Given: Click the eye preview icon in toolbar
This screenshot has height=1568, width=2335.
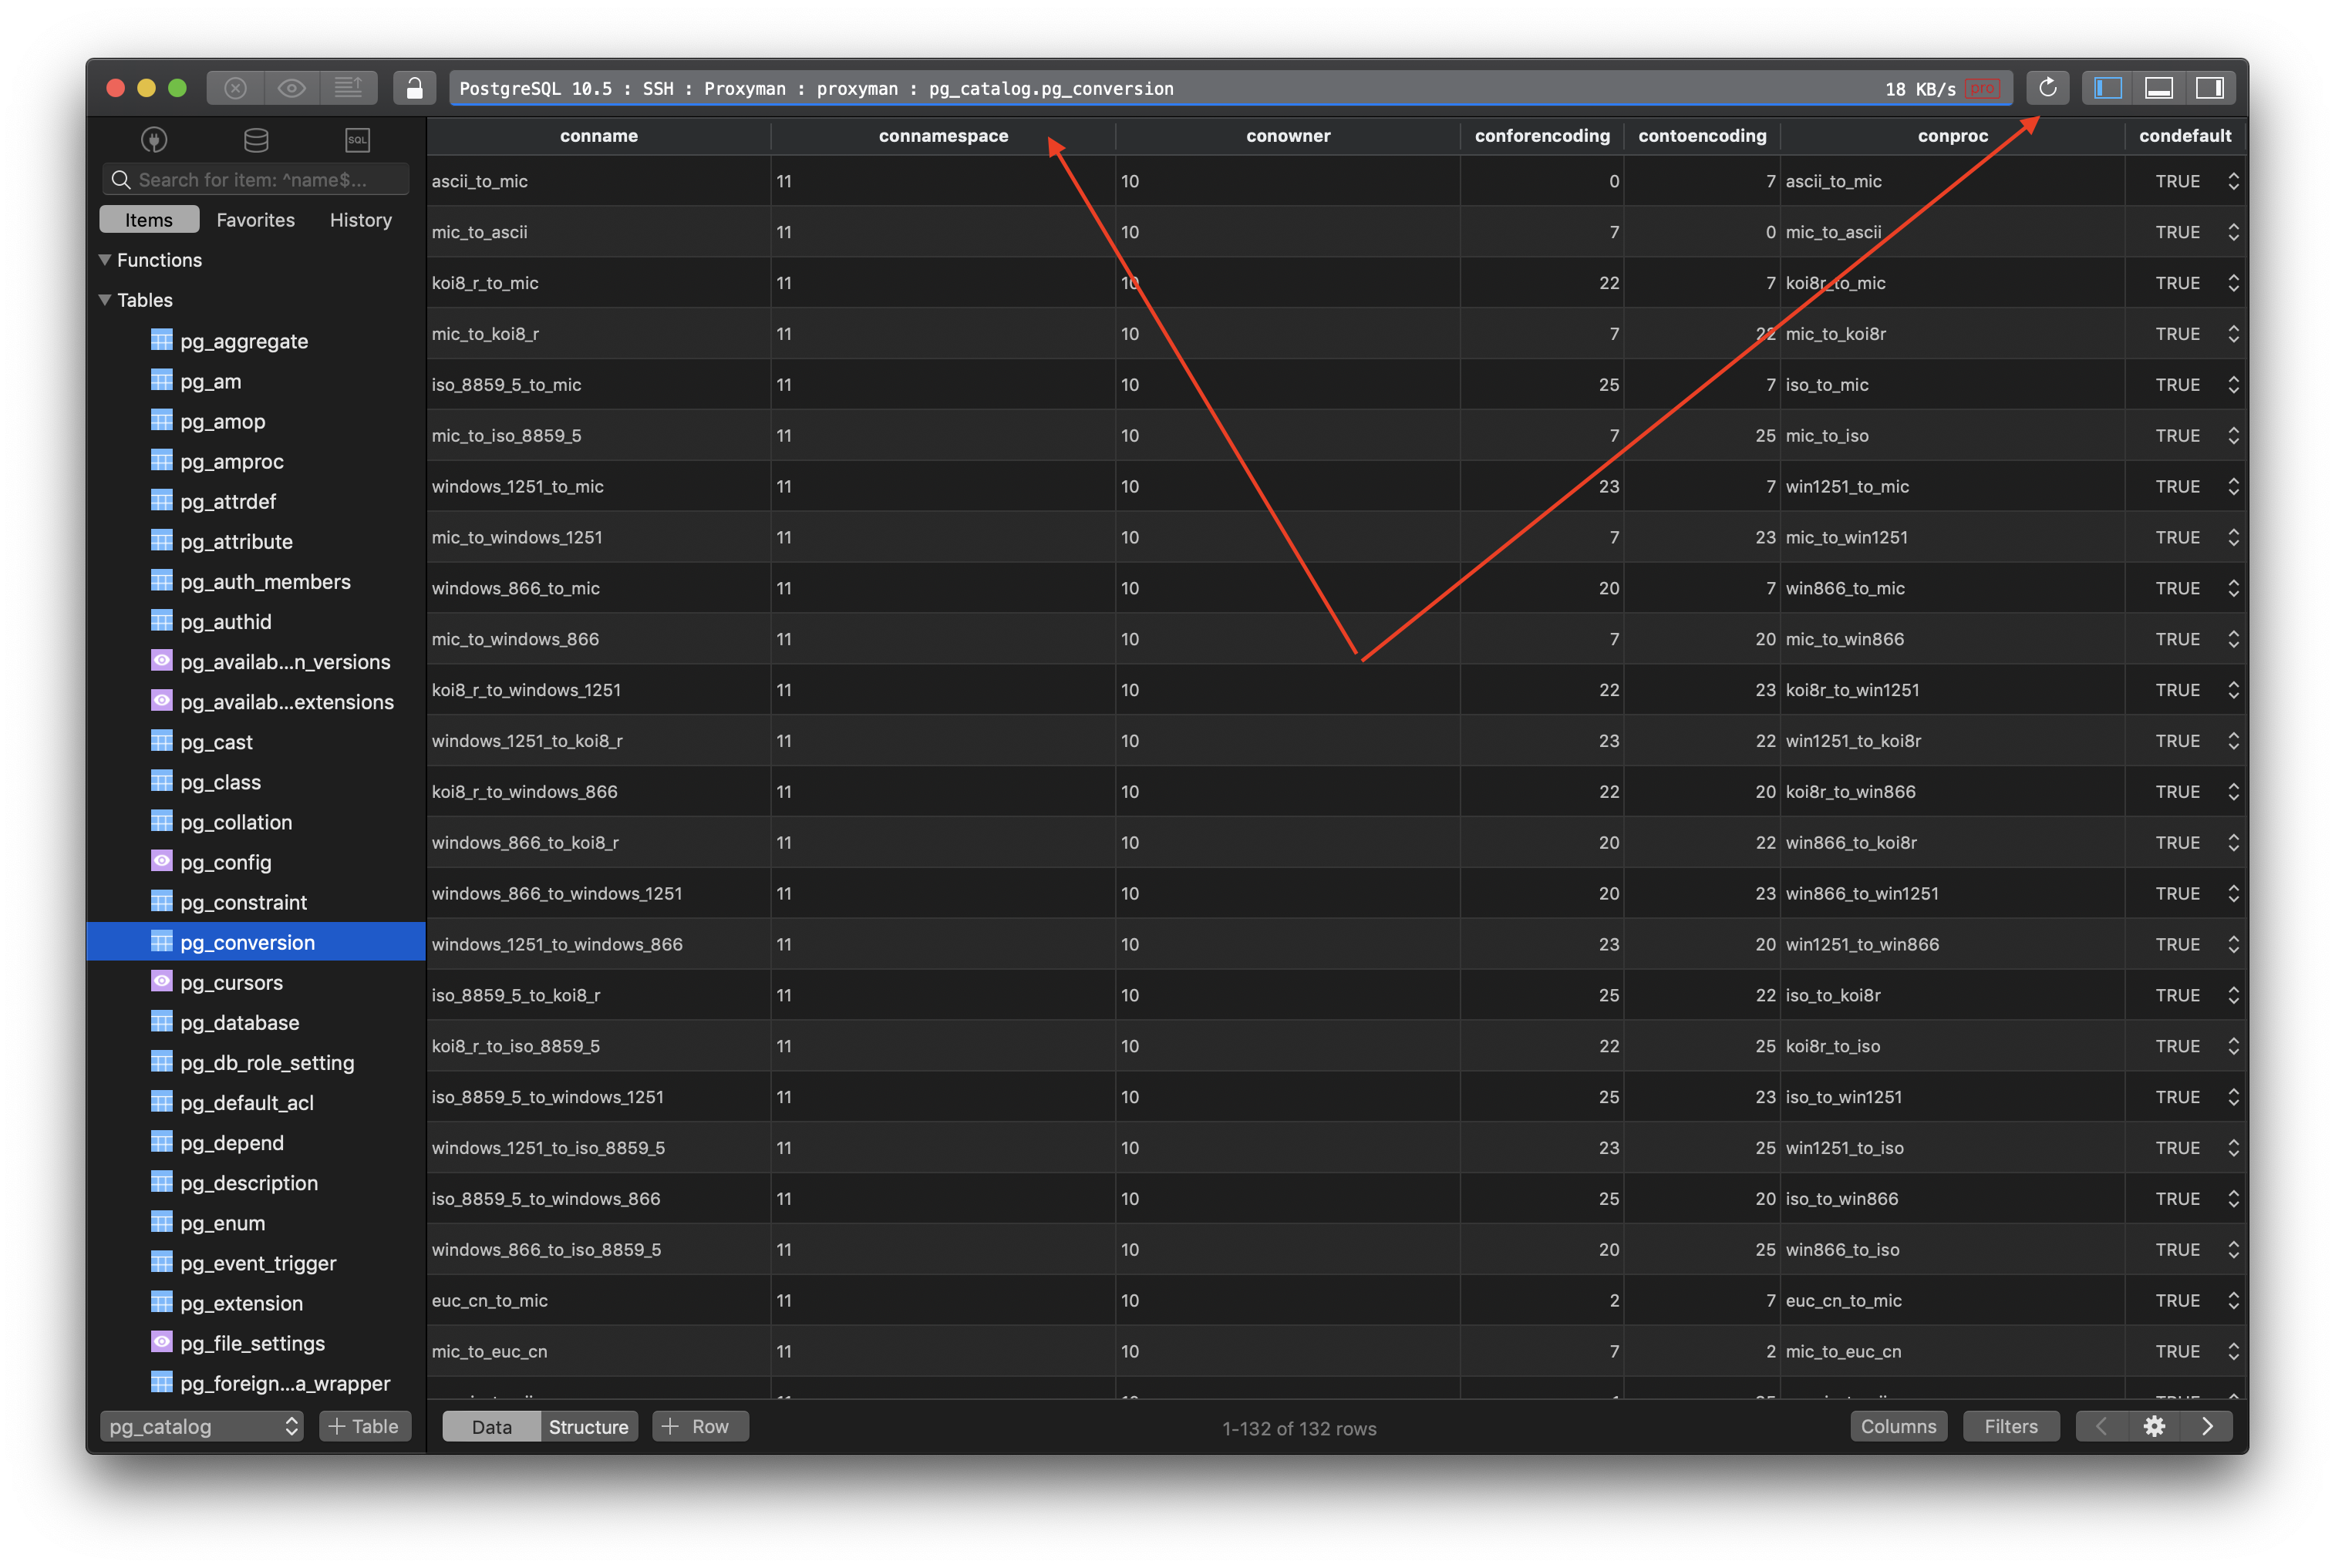Looking at the screenshot, I should 292,88.
